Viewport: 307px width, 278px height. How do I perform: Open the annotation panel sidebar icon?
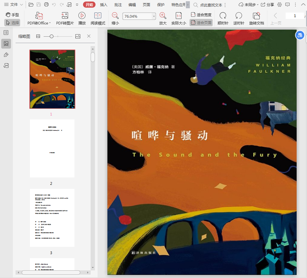point(6,55)
